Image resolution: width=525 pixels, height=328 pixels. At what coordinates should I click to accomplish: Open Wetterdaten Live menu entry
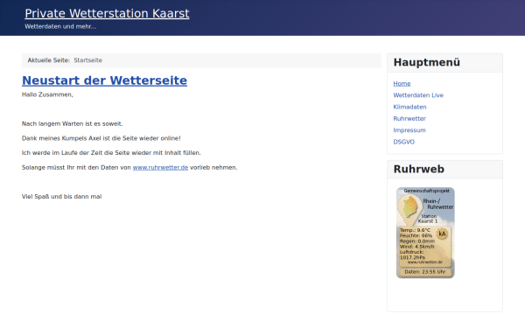point(418,95)
